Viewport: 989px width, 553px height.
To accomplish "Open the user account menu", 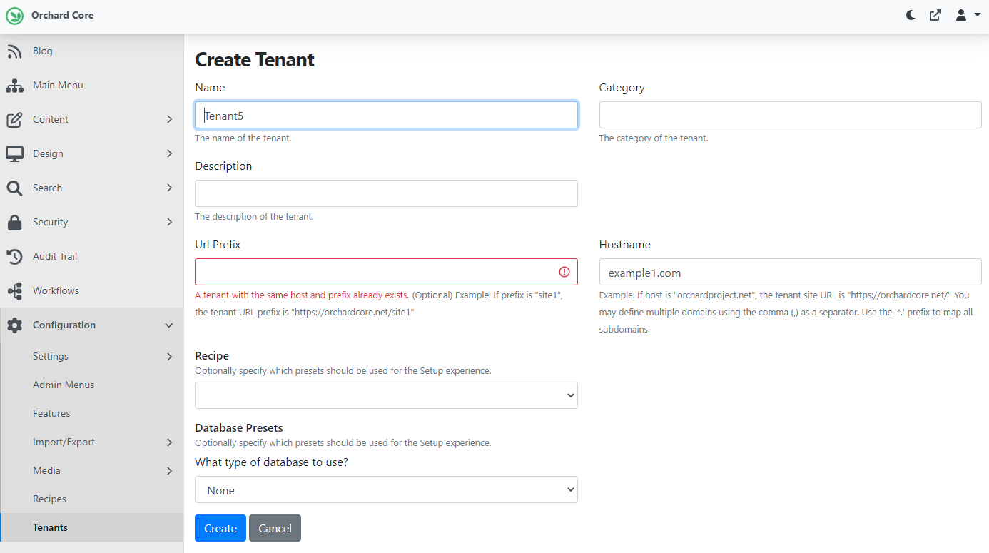I will click(968, 15).
